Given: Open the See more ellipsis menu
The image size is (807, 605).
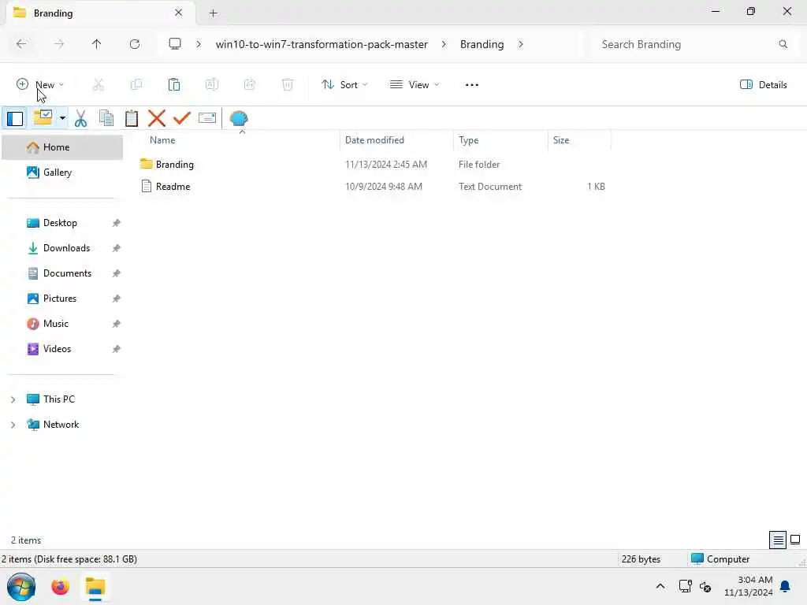Looking at the screenshot, I should pos(472,85).
